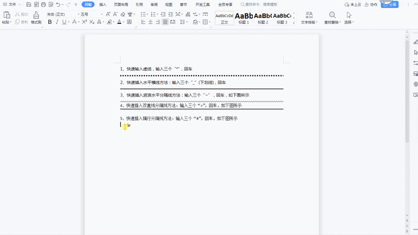Click the character border icon
This screenshot has width=418, height=235.
click(x=129, y=22)
